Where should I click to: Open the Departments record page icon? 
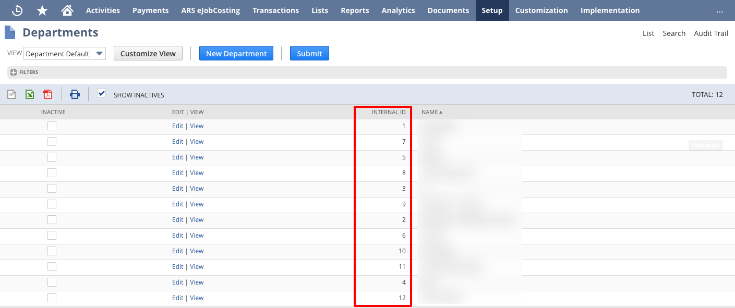[9, 32]
